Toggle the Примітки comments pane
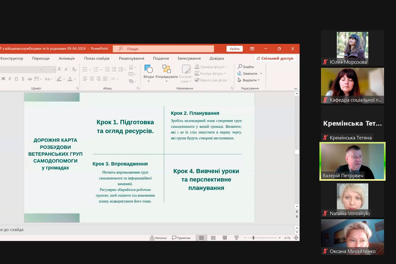396x264 pixels. [181, 238]
